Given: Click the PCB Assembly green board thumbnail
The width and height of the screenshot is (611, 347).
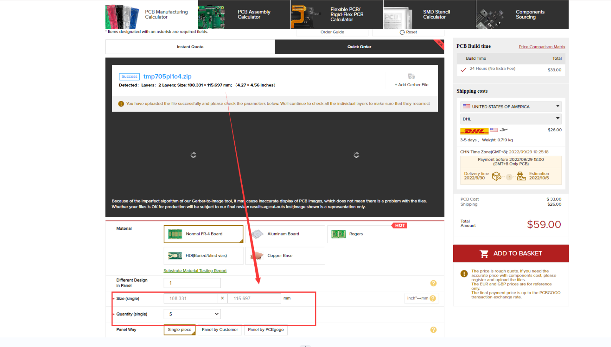Looking at the screenshot, I should pos(211,17).
